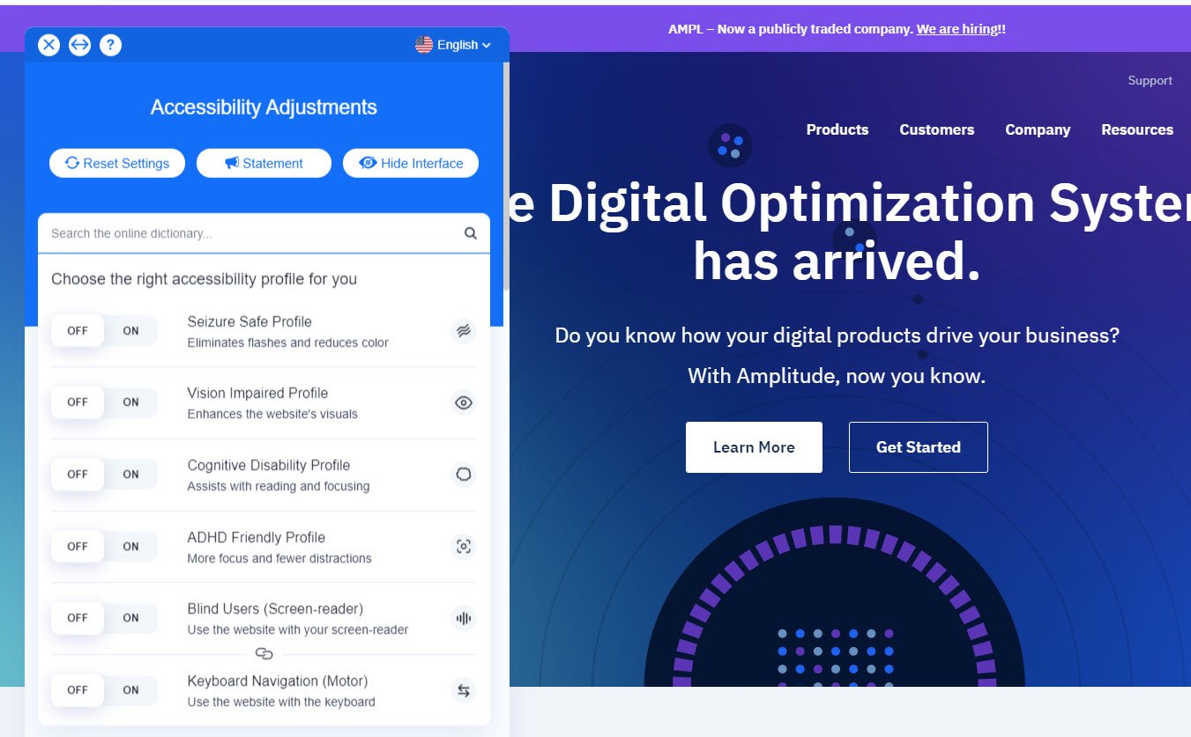Click the help question mark icon
The width and height of the screenshot is (1191, 737).
pyautogui.click(x=110, y=45)
